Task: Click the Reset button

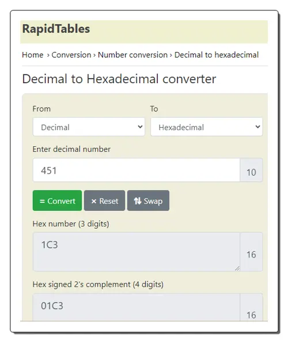Action: point(105,200)
